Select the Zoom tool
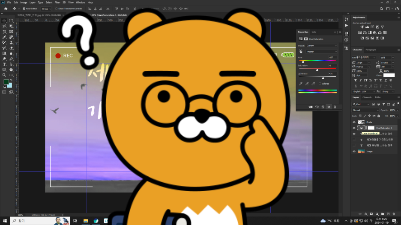 (4, 75)
